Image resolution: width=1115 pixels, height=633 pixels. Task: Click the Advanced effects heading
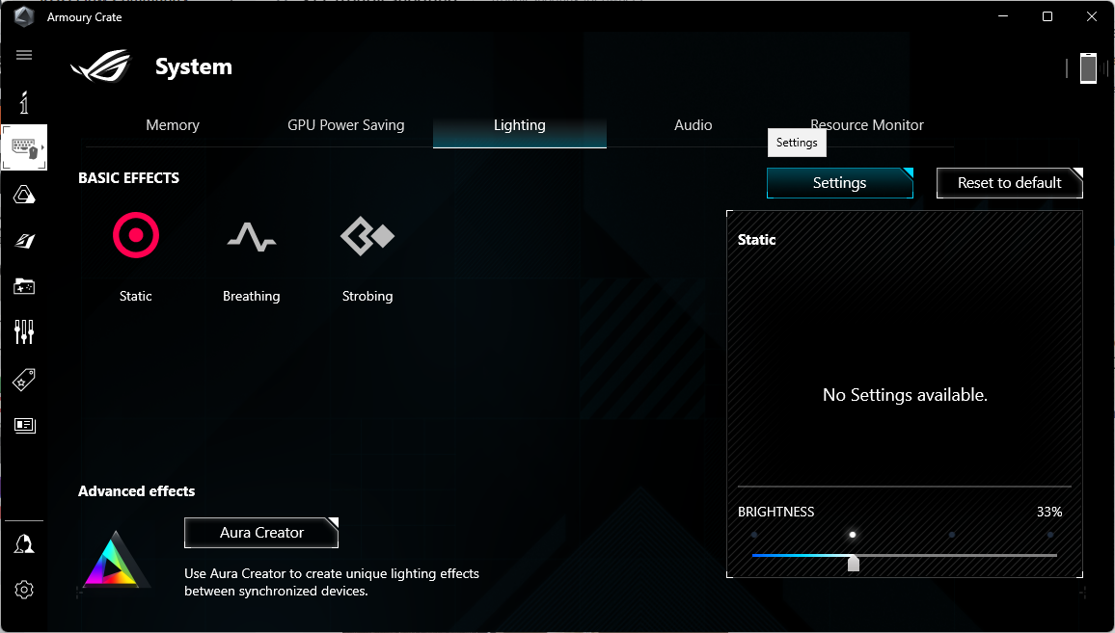click(x=137, y=491)
